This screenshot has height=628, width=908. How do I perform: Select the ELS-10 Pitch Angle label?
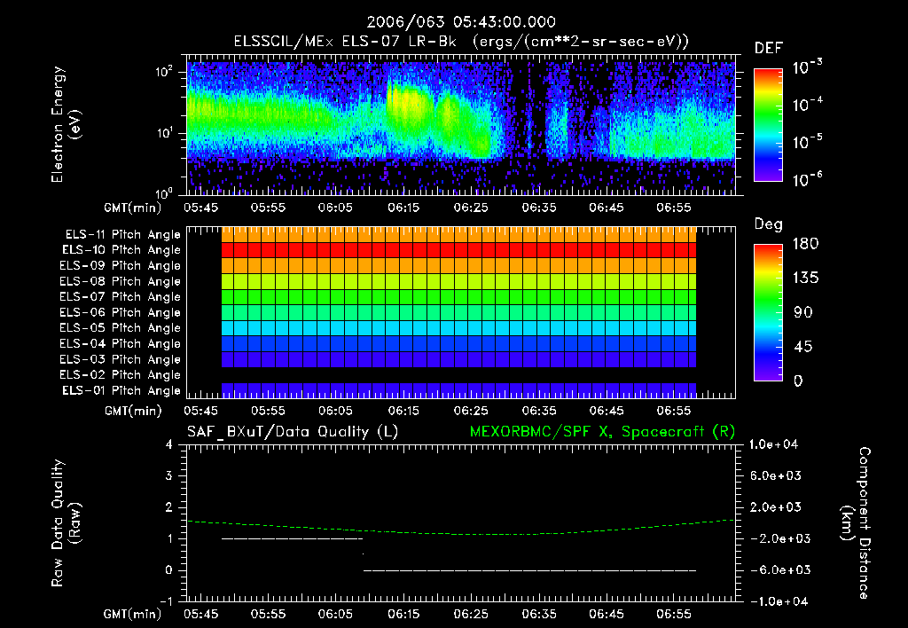coord(122,250)
